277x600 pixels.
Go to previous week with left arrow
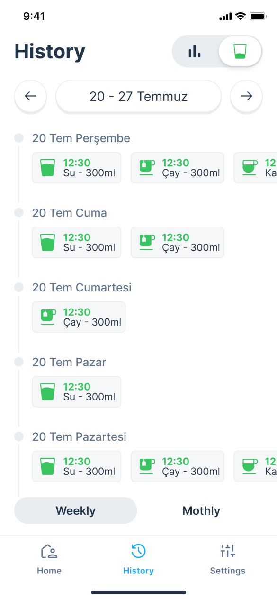click(30, 96)
